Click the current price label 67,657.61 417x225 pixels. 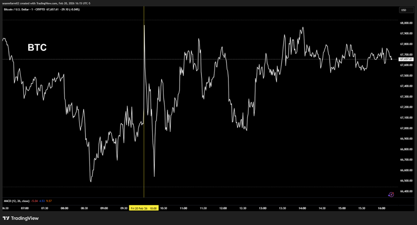pyautogui.click(x=405, y=59)
